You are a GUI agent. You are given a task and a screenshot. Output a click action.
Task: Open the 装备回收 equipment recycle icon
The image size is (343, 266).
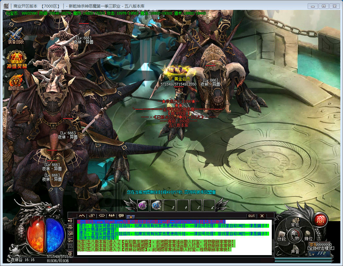pos(16,35)
